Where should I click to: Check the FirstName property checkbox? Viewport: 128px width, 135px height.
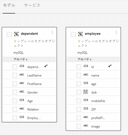pyautogui.click(x=15, y=84)
